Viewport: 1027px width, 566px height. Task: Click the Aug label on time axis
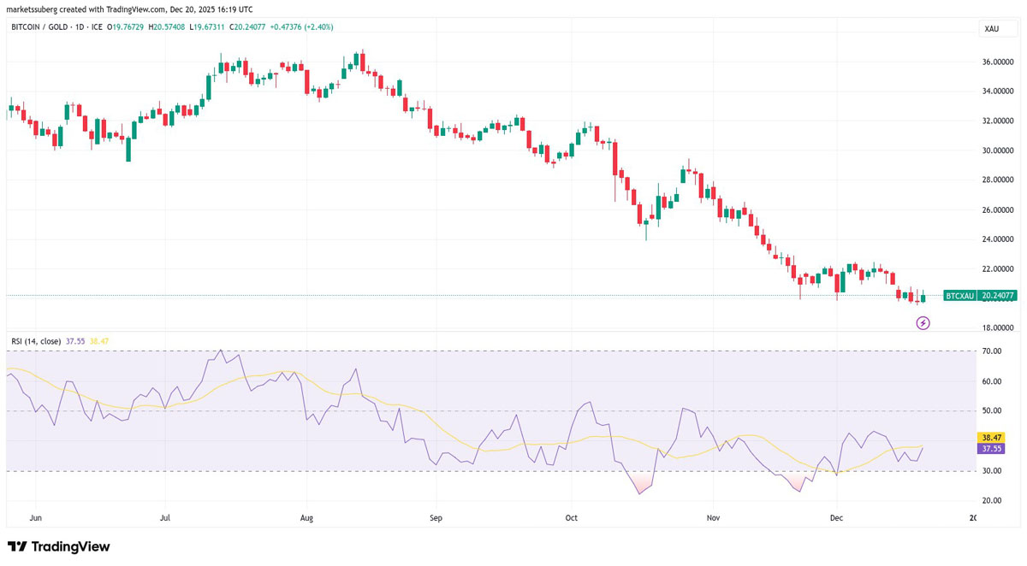point(307,517)
